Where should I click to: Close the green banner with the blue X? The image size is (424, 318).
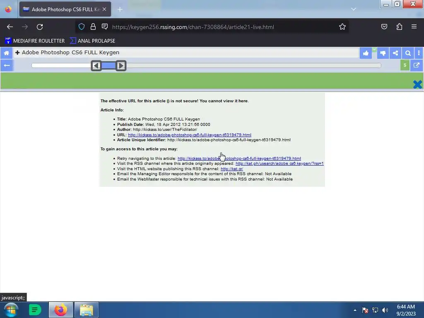417,84
